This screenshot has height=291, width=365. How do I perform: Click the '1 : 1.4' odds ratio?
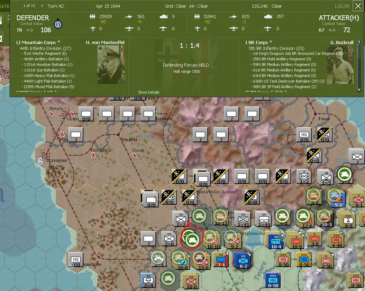tap(190, 45)
